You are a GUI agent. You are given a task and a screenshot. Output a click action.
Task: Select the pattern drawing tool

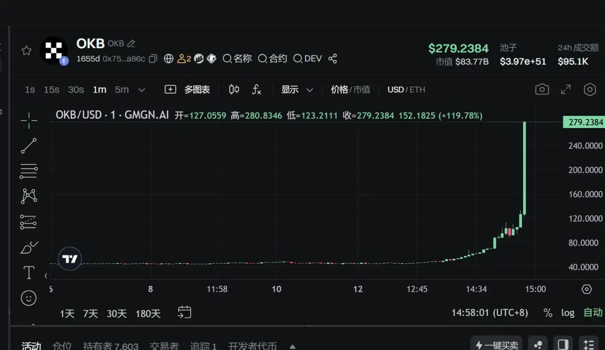point(29,196)
